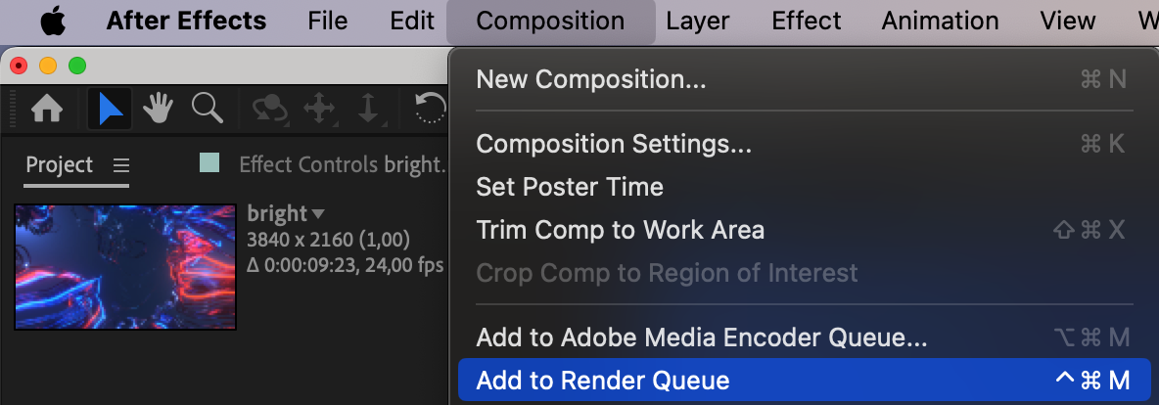Select the Orbit camera tool
The height and width of the screenshot is (405, 1159).
point(268,109)
